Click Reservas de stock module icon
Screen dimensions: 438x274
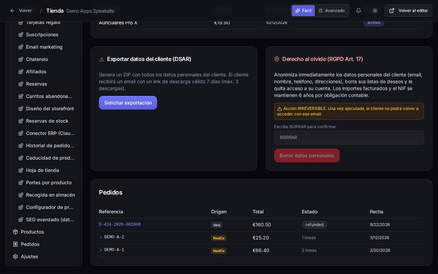click(21, 121)
